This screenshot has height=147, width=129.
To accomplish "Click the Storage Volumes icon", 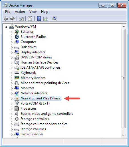I will point(17,130).
